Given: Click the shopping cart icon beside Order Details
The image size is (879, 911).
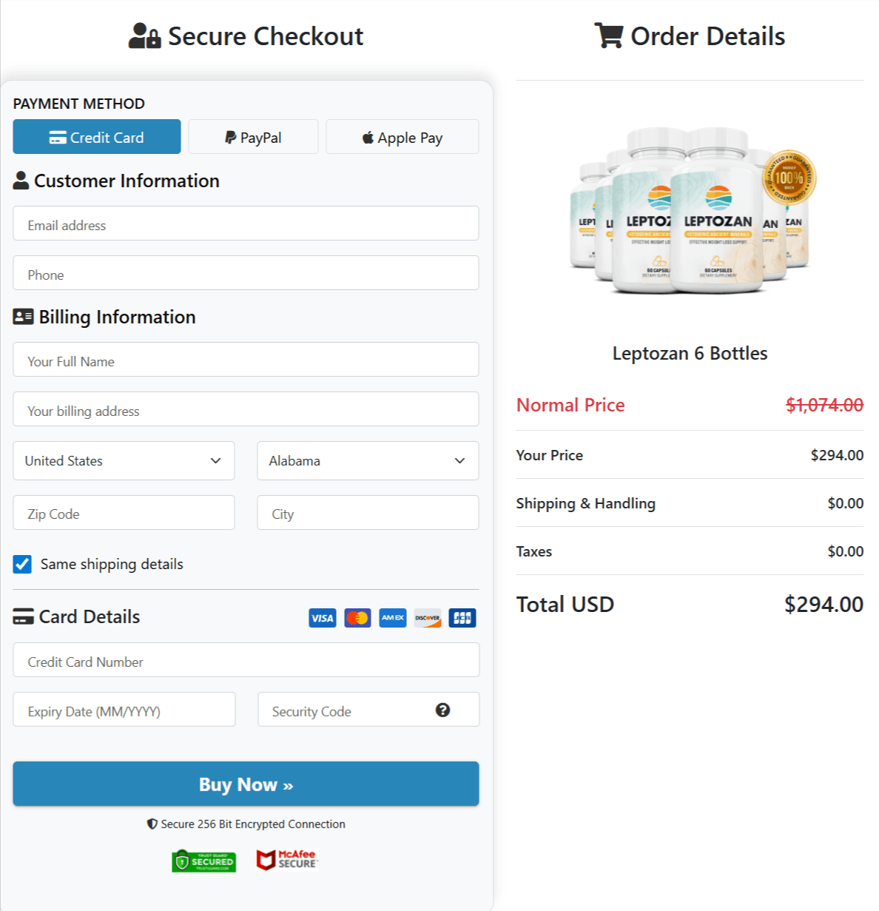Looking at the screenshot, I should tap(608, 36).
